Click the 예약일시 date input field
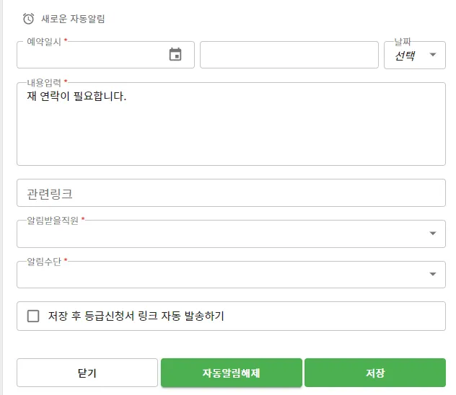The image size is (456, 395). (90, 56)
